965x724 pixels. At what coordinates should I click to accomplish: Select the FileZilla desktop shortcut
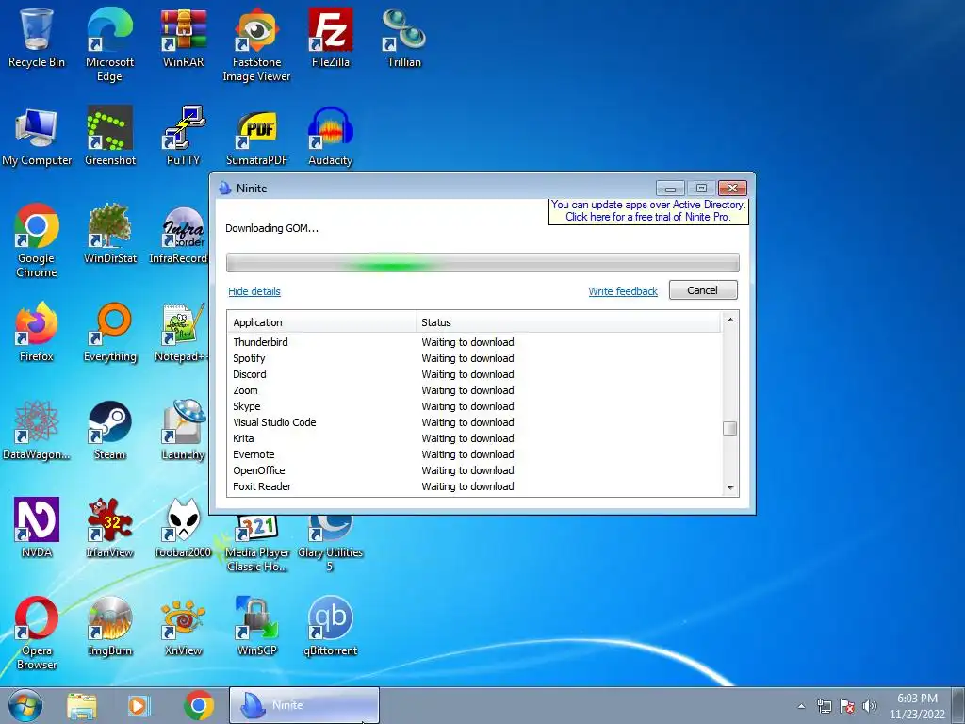tap(331, 38)
